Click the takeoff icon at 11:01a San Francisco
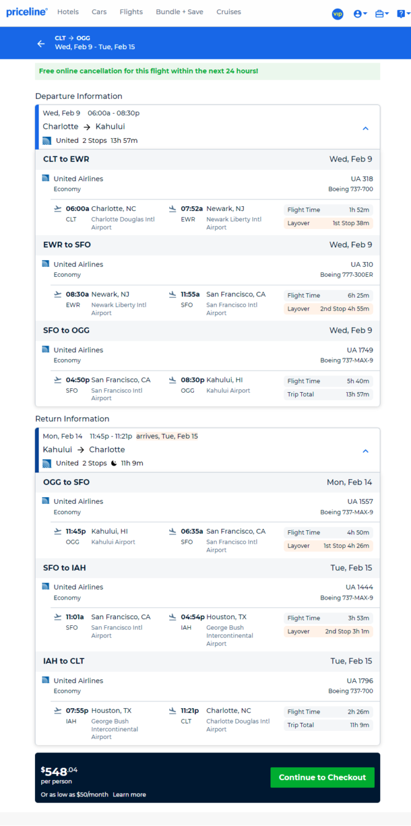Screen dimensions: 411x826 pos(58,617)
